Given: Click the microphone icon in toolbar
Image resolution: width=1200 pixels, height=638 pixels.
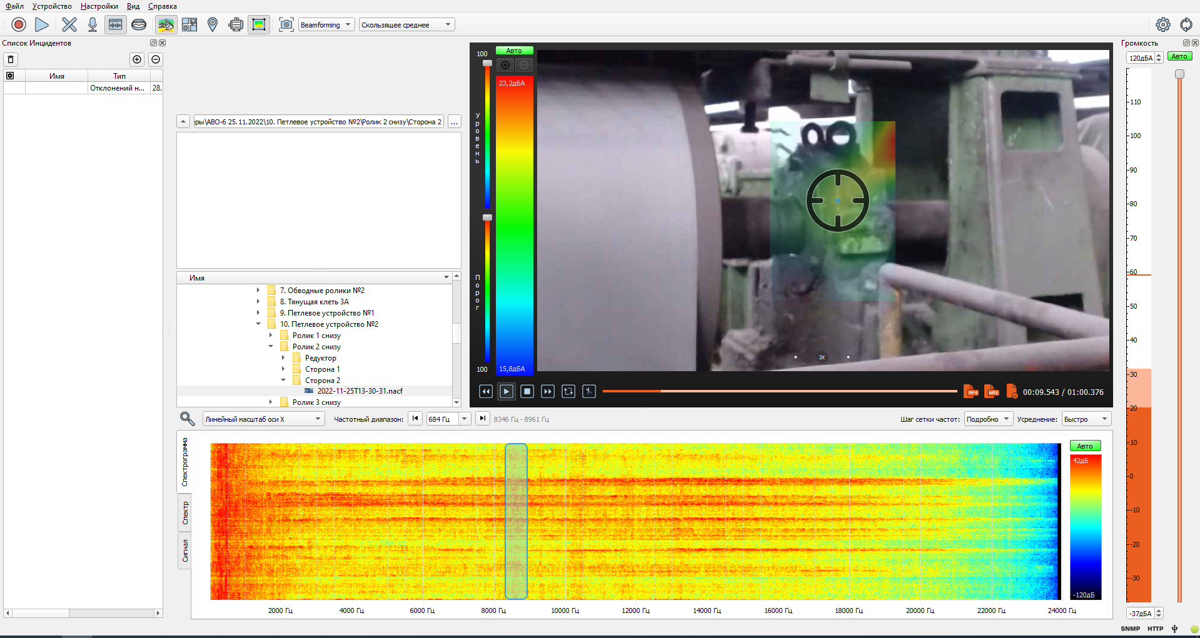Looking at the screenshot, I should pyautogui.click(x=93, y=24).
